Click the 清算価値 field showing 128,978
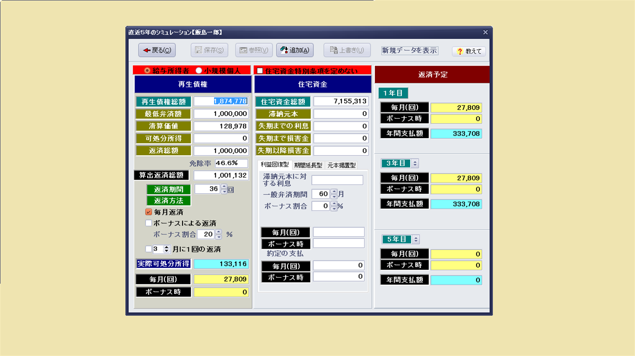 pos(221,126)
